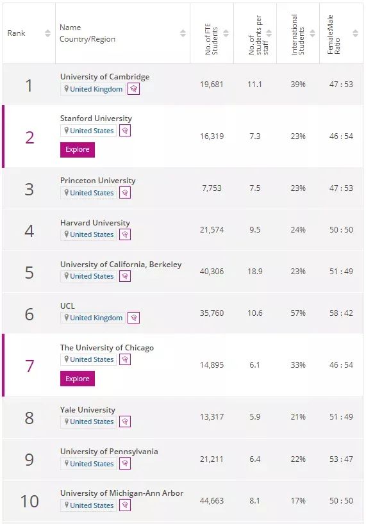Click graduation cap icon in Harvard University row
This screenshot has width=366, height=524.
(x=125, y=234)
